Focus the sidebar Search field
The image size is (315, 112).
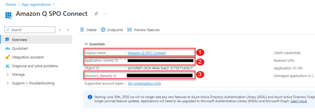(30, 30)
